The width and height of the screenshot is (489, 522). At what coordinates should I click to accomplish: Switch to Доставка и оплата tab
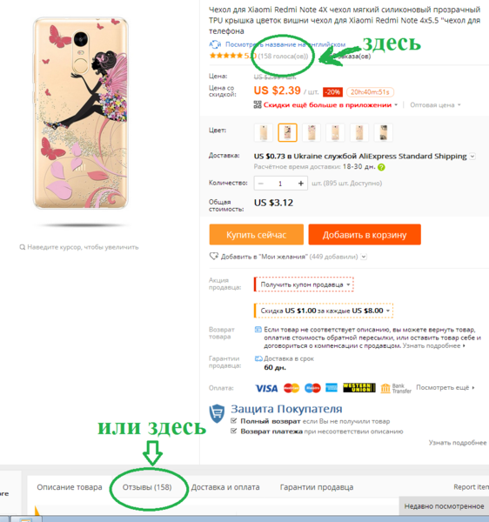coord(225,487)
